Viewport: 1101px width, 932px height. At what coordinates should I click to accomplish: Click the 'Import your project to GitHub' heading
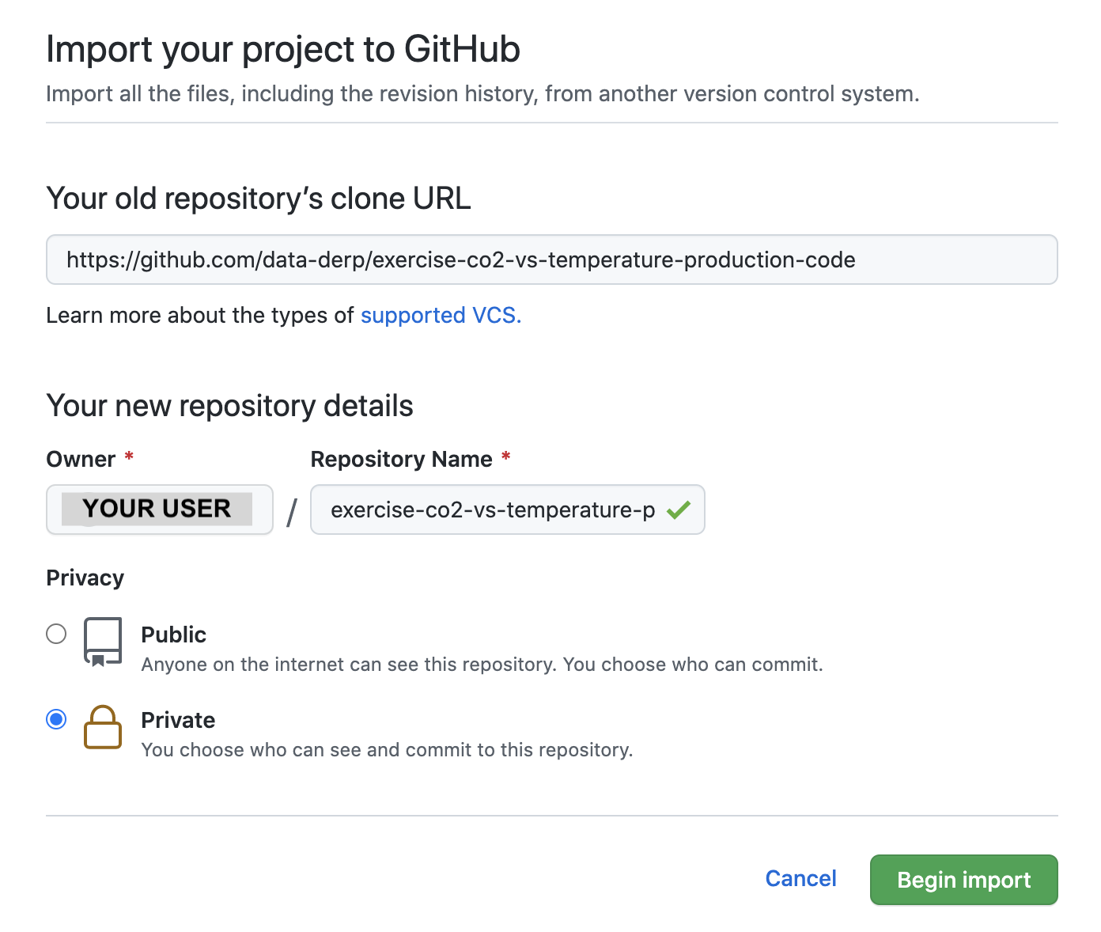click(x=283, y=49)
